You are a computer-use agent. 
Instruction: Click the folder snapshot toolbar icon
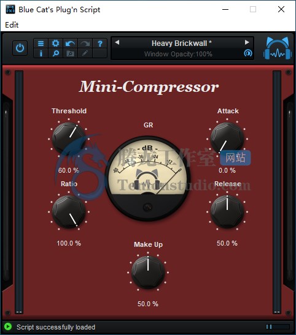tap(70, 53)
